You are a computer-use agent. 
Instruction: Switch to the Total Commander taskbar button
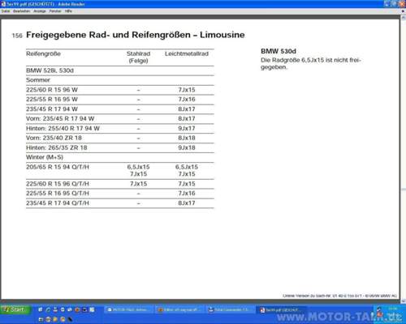click(230, 309)
